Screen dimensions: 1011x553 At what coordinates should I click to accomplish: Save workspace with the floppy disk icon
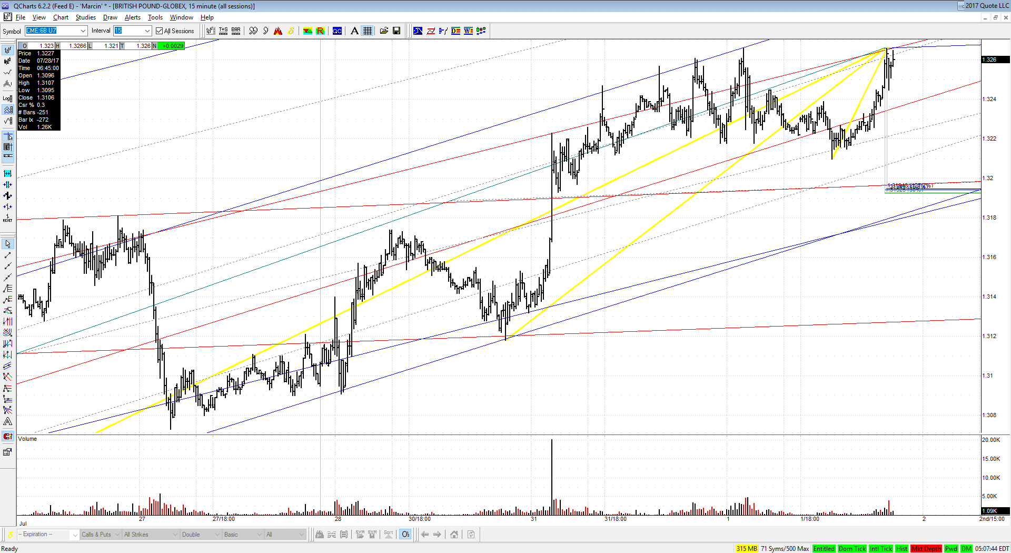tap(397, 31)
